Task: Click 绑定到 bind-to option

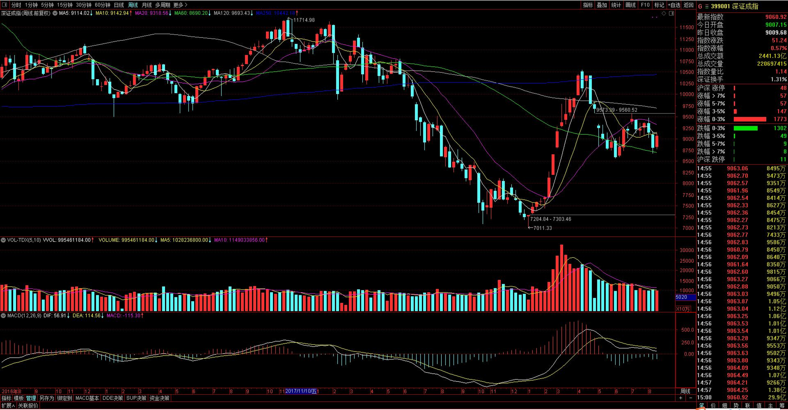Action: point(64,398)
